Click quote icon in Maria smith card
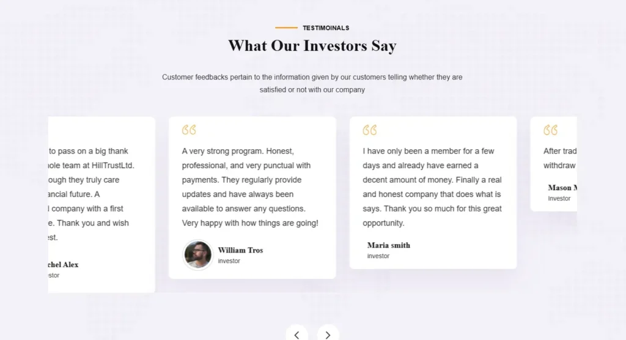Image resolution: width=626 pixels, height=340 pixels. [x=370, y=130]
